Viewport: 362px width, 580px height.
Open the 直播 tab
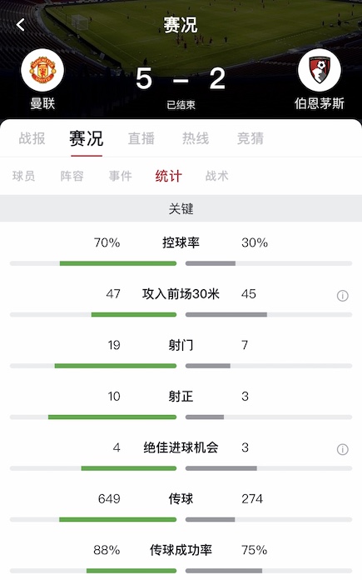point(141,138)
